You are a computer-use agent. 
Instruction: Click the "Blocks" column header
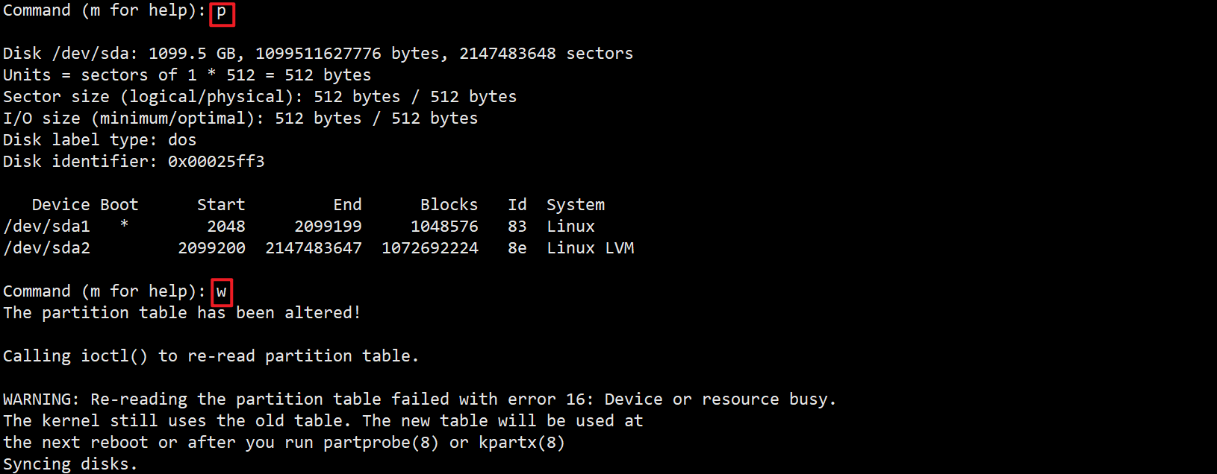coord(449,205)
